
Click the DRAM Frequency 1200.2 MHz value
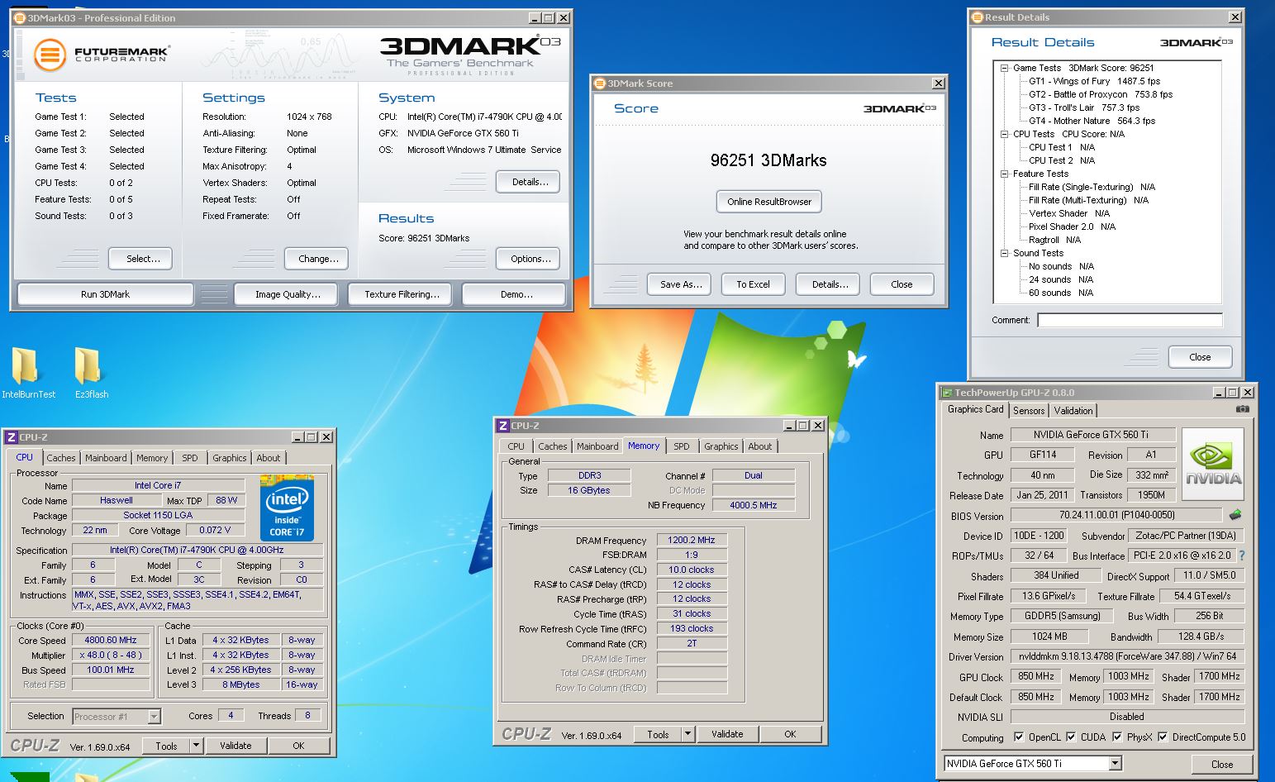[x=692, y=540]
